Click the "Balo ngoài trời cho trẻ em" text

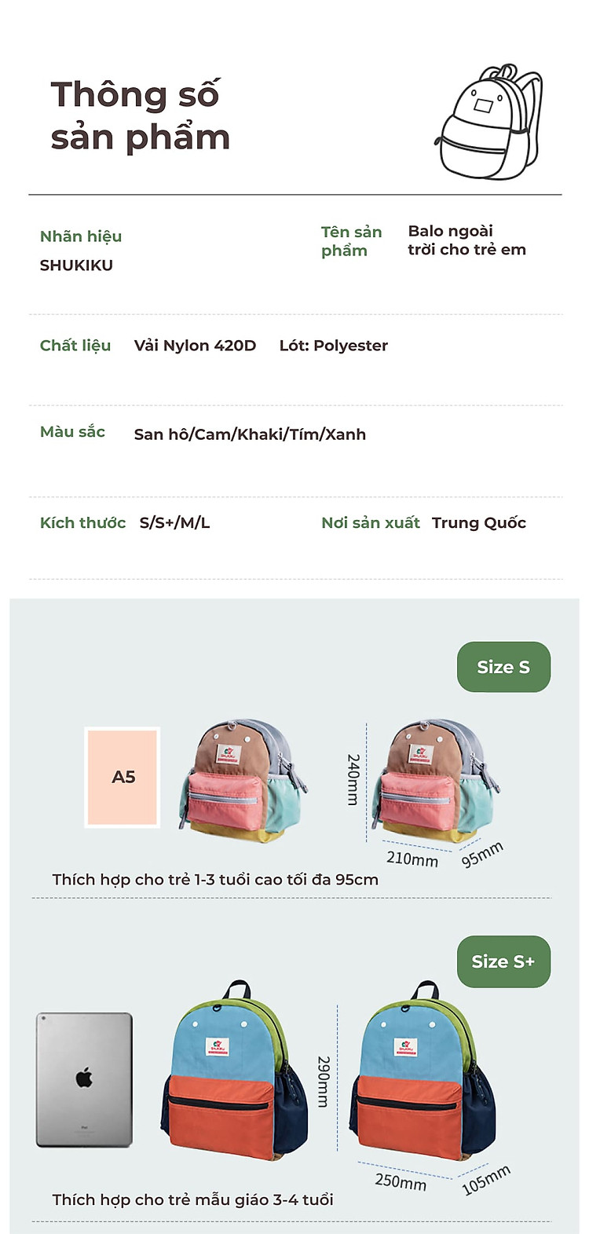(466, 240)
